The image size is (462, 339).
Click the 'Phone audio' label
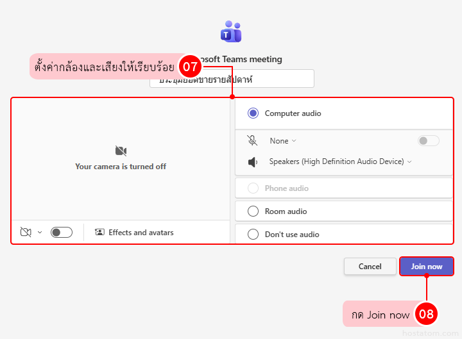[x=287, y=188]
